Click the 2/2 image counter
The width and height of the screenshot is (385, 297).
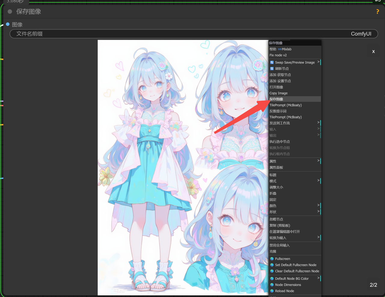pos(373,285)
